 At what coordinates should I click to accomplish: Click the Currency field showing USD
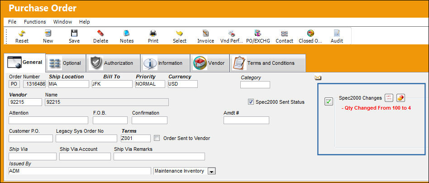coord(183,84)
